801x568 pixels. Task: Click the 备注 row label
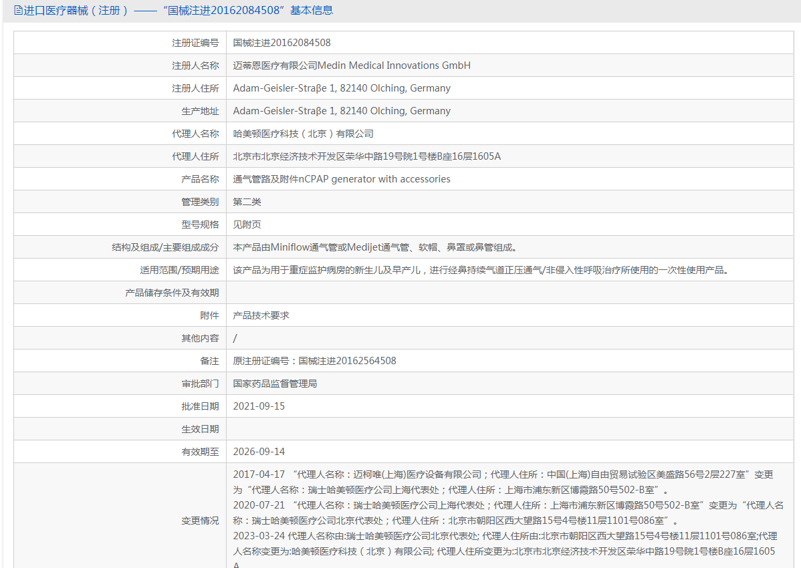209,361
